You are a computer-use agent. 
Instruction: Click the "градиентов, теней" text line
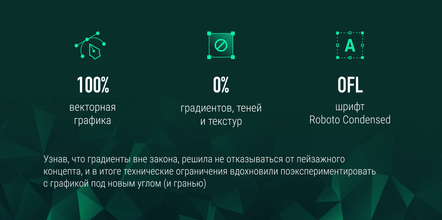[x=221, y=108]
